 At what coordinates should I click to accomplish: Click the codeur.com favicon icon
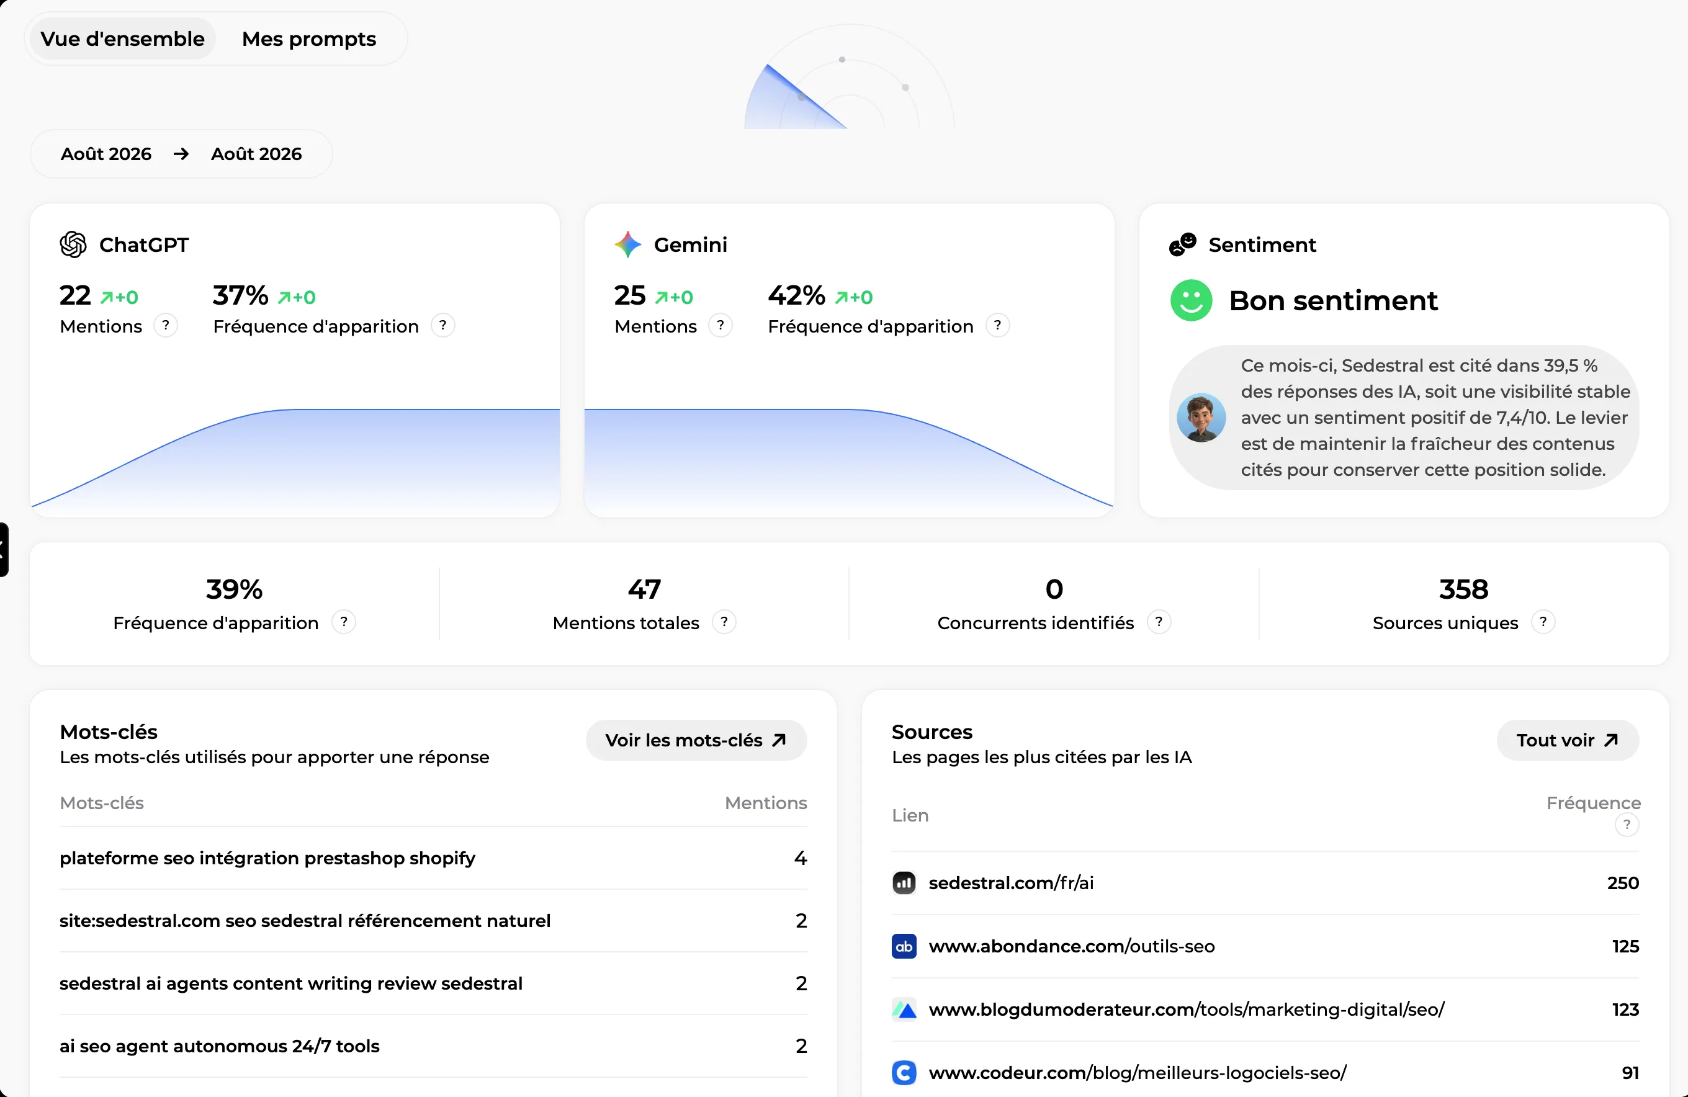(904, 1072)
